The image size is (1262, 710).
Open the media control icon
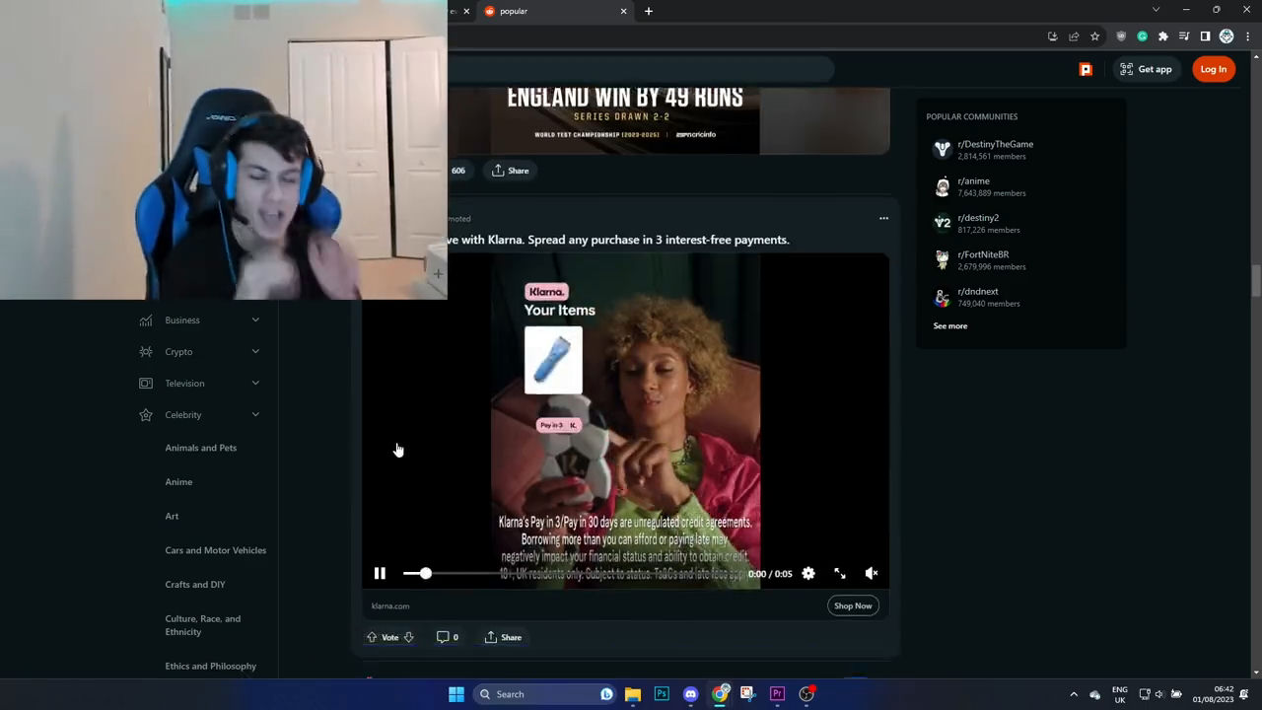coord(1184,36)
